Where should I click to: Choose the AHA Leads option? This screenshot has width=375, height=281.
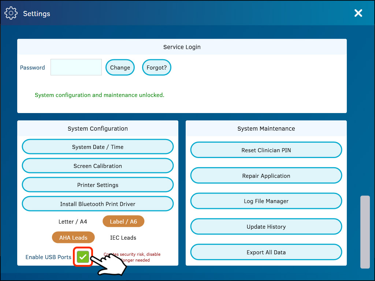tap(73, 237)
